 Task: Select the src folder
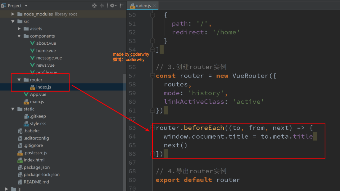(x=26, y=21)
